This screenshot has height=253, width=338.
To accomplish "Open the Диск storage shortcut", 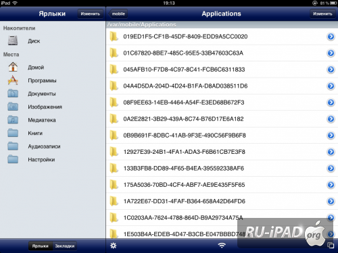I will coord(53,41).
